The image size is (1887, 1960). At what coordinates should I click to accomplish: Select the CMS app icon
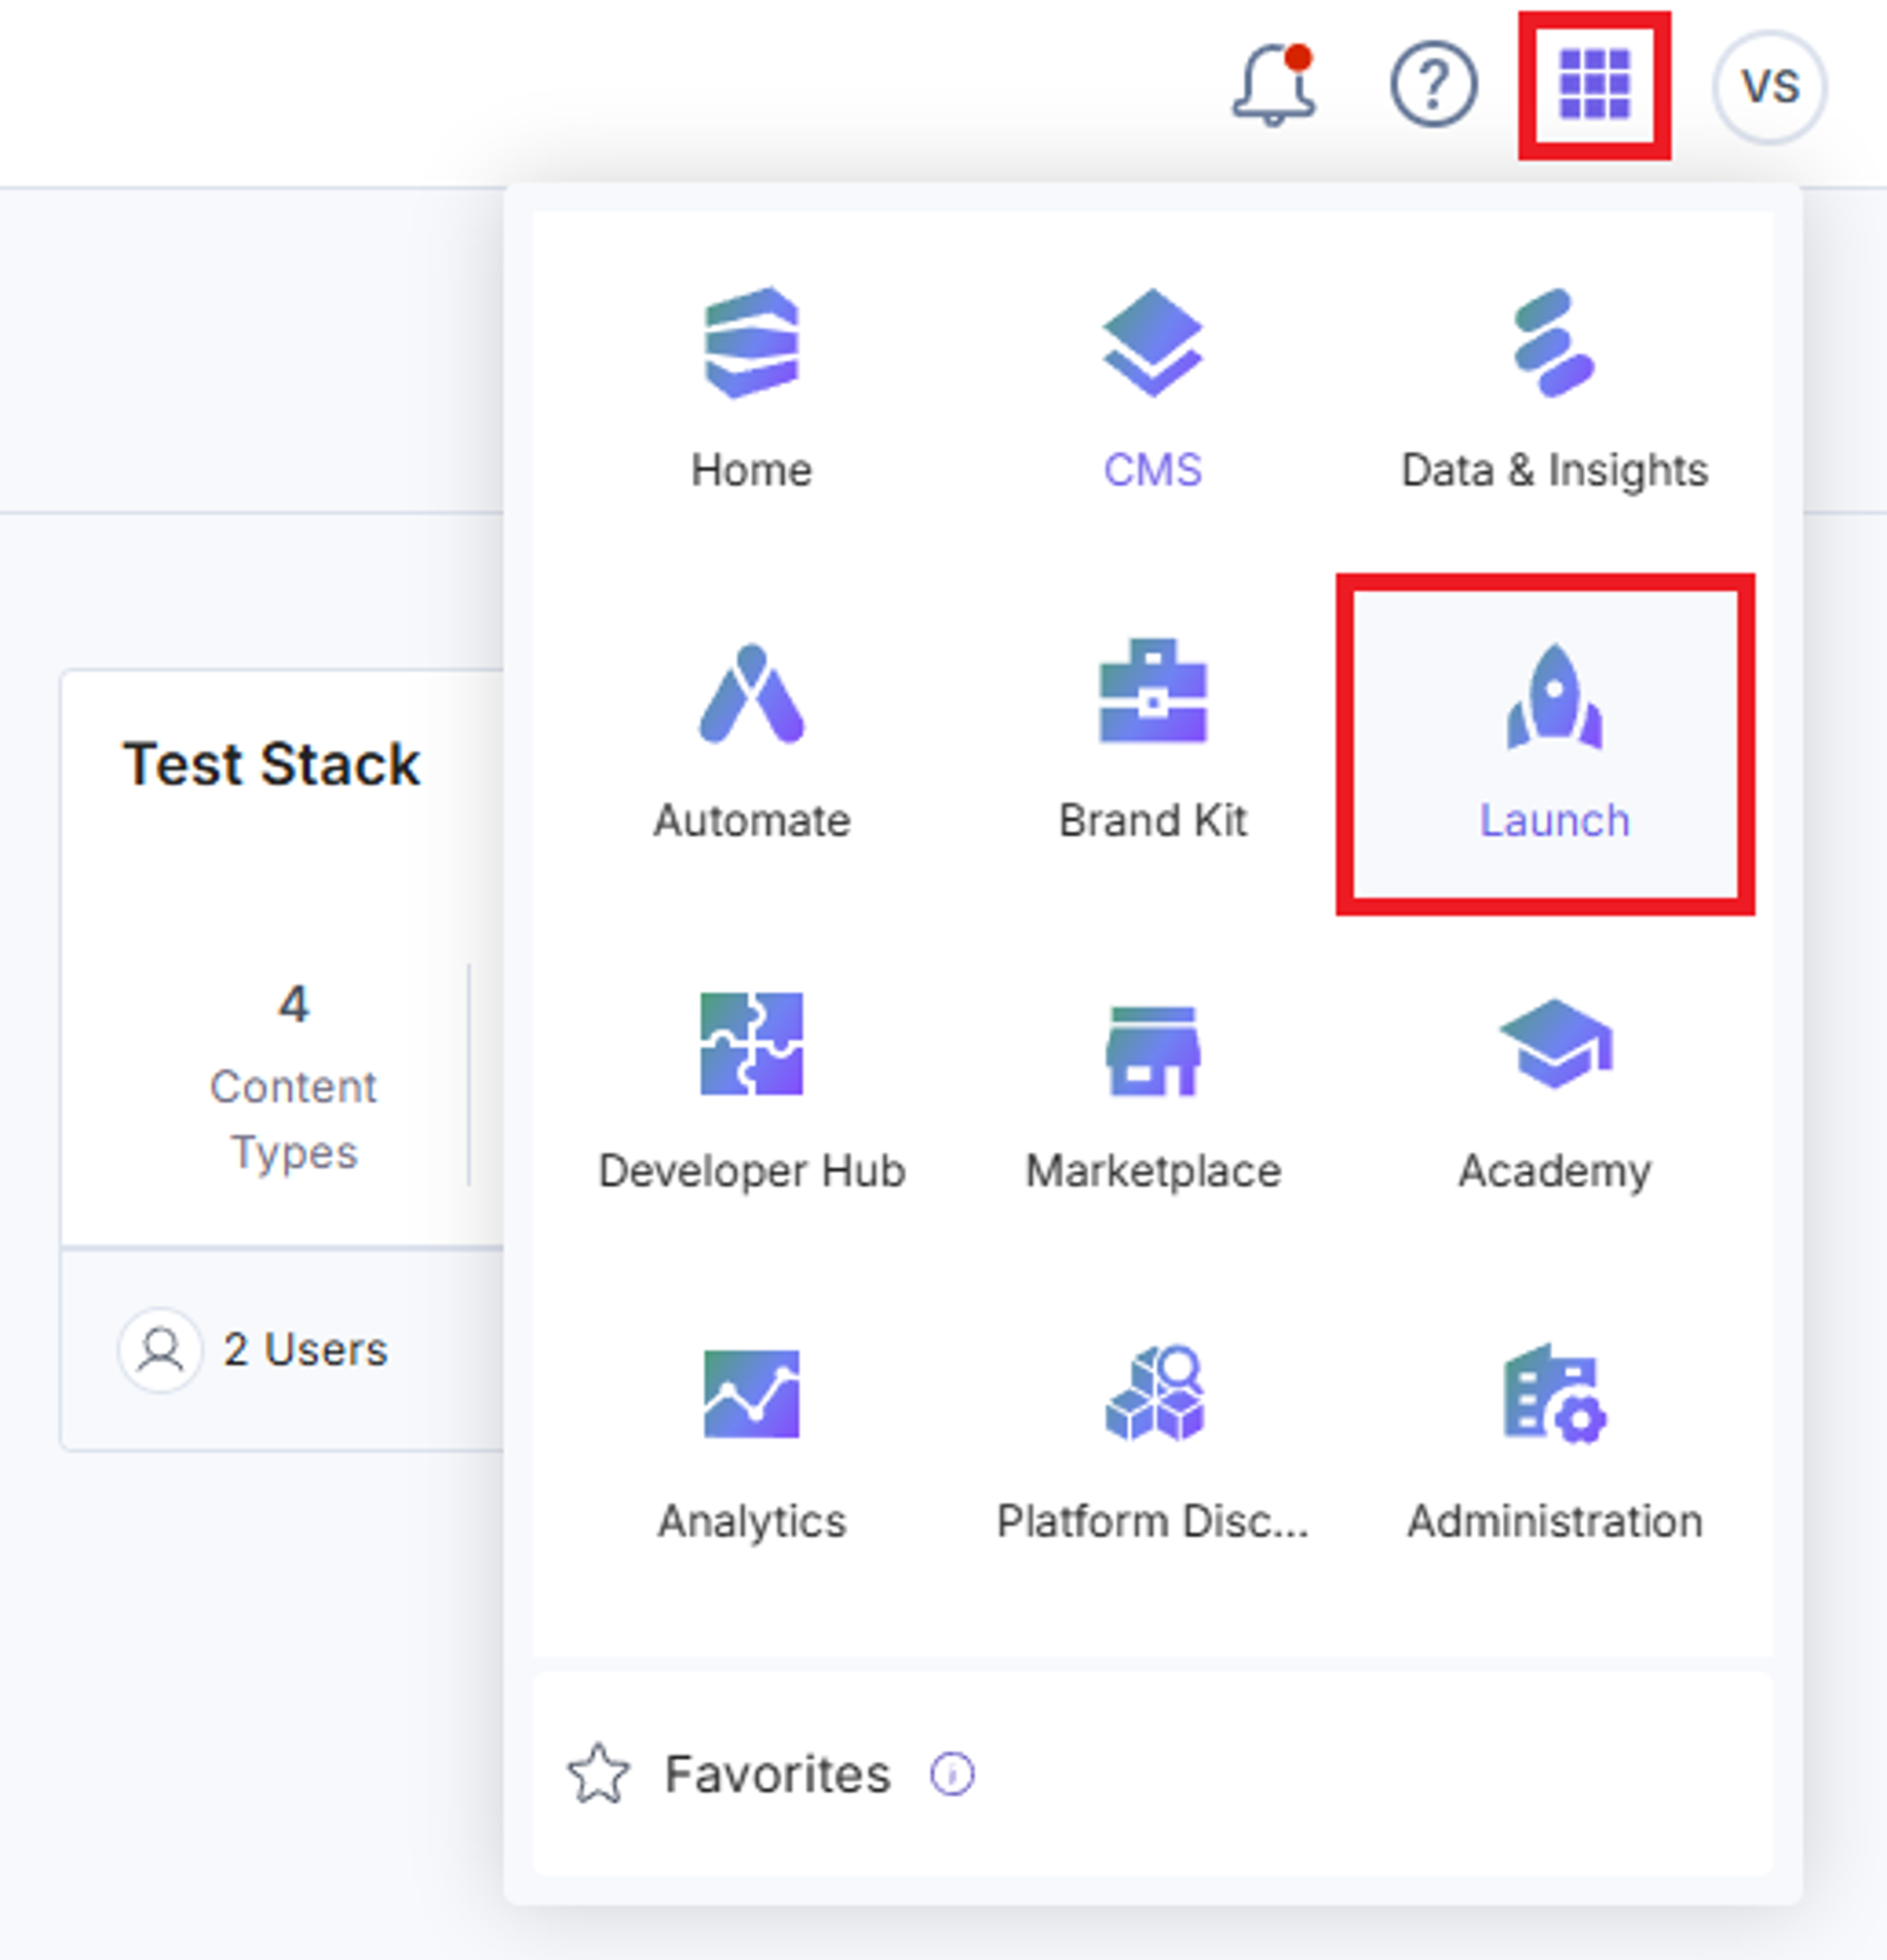[x=1152, y=343]
